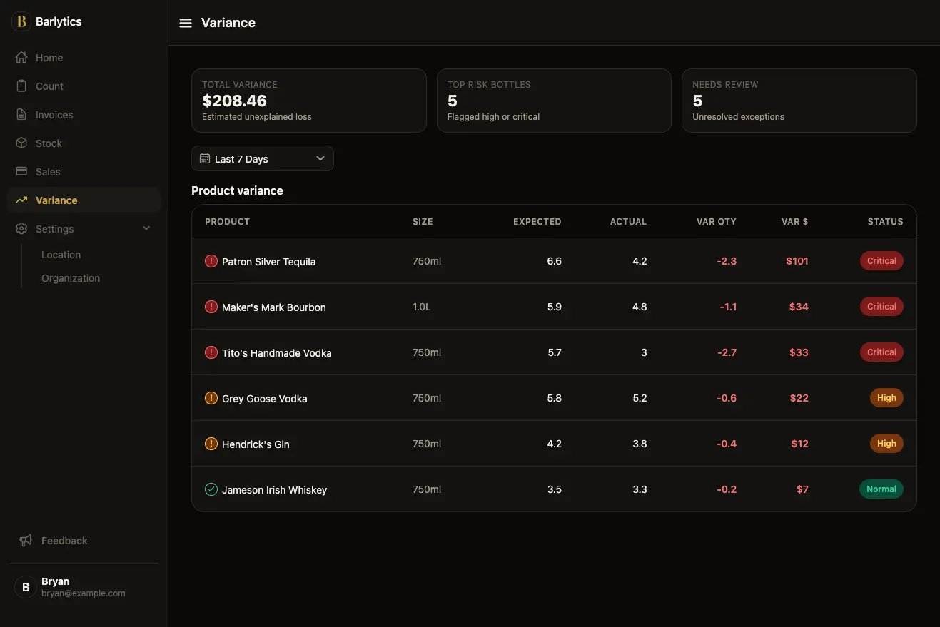Open Home via house icon
Viewport: 940px width, 627px height.
[x=21, y=58]
